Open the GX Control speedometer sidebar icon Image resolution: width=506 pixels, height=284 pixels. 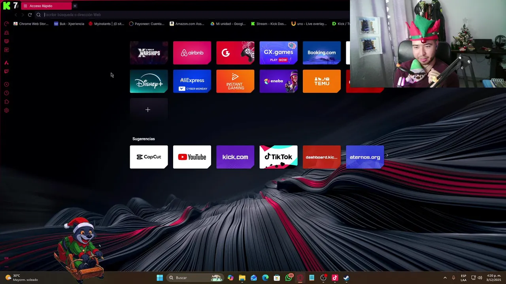(6, 24)
